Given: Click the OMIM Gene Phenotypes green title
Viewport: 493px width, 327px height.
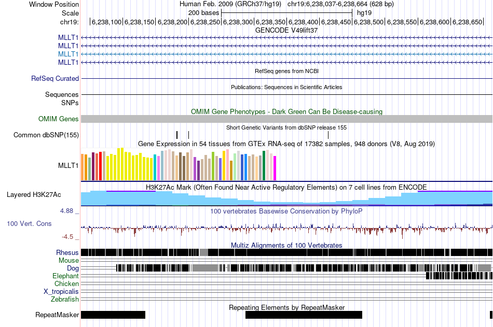Looking at the screenshot, I should 286,112.
